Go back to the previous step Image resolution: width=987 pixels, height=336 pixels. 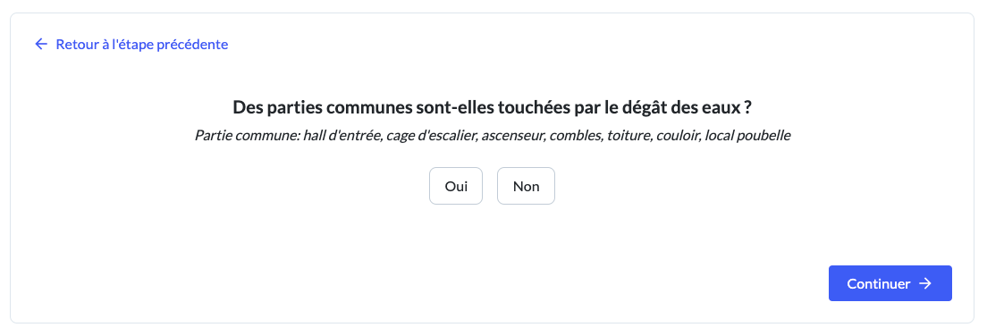[131, 44]
